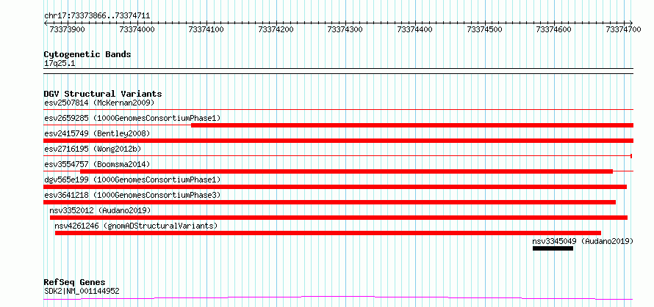Click the nsv3352012 red variant bar
Screen dimensions: 654x307
pyautogui.click(x=339, y=218)
